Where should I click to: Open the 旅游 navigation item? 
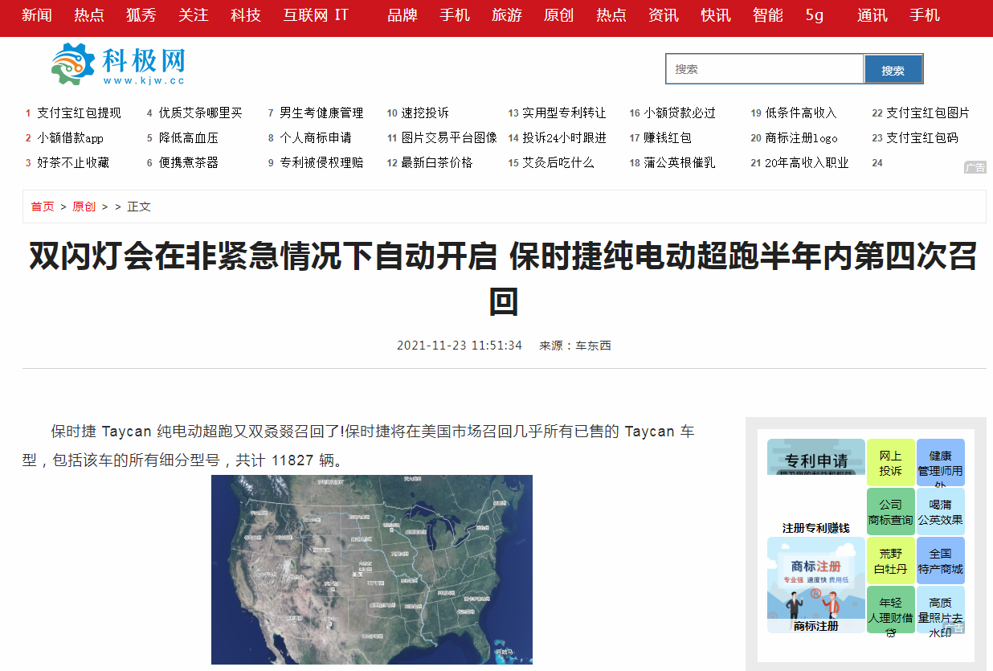(507, 14)
